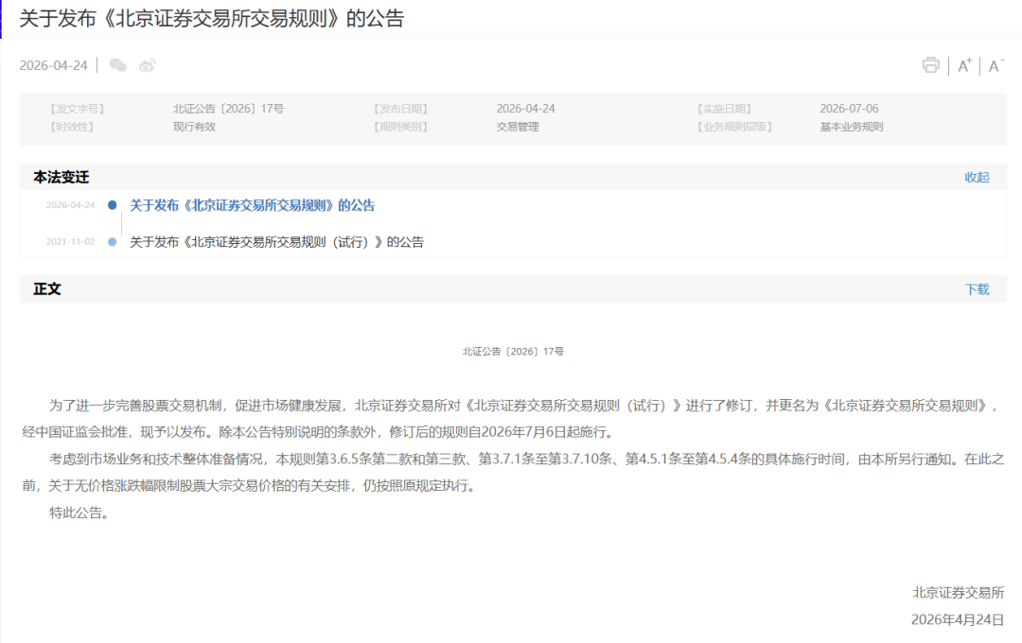The height and width of the screenshot is (643, 1022).
Task: Click the 北京证券交易所 signature at the bottom
Action: click(958, 593)
